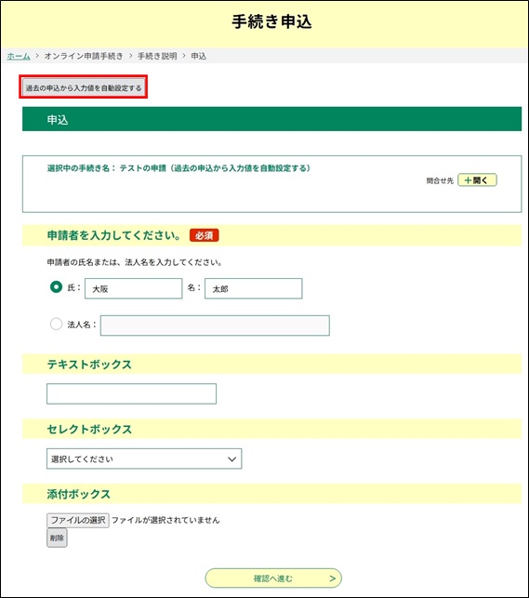Click the dropdown chevron arrow in セレクトボックス
The height and width of the screenshot is (598, 529).
tap(232, 458)
